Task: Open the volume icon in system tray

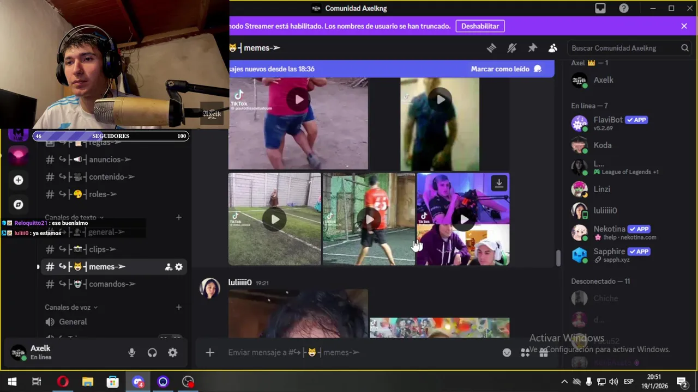Action: tap(613, 382)
